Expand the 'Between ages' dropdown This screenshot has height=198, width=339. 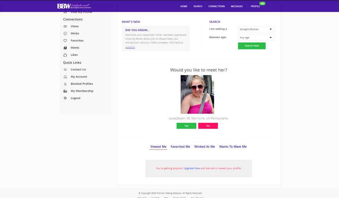click(256, 37)
